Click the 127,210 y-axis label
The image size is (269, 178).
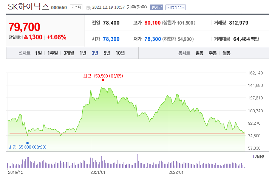click(255, 98)
